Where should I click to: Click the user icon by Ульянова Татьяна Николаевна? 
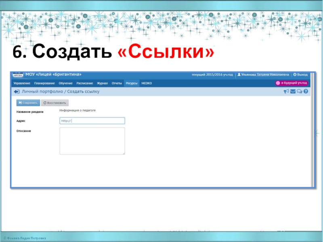pos(239,75)
